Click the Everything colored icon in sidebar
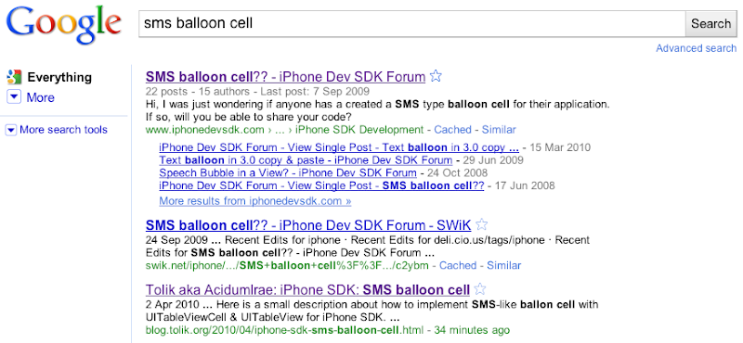This screenshot has height=343, width=743. [x=14, y=77]
